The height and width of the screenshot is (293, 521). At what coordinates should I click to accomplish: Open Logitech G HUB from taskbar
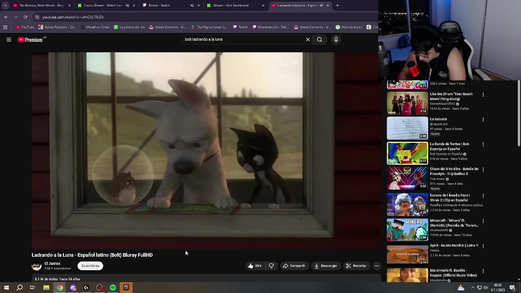click(86, 288)
